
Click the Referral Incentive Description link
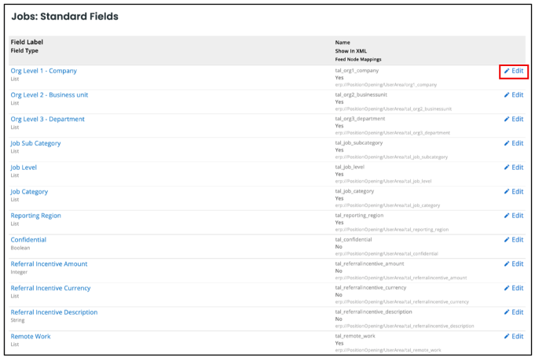[x=54, y=312]
